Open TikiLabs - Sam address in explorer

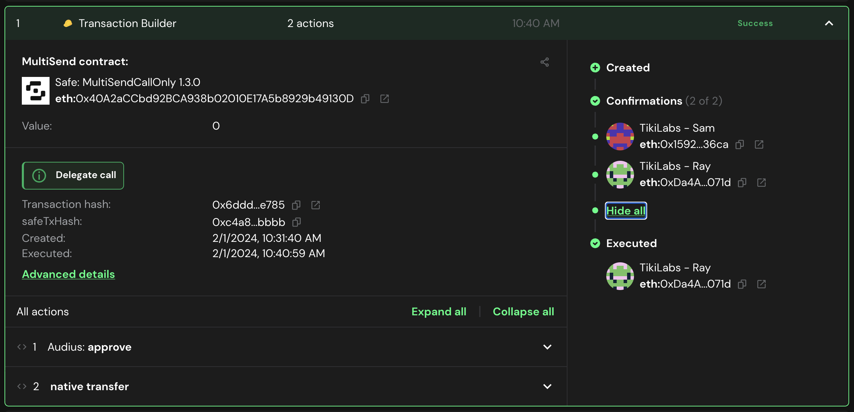pyautogui.click(x=759, y=144)
